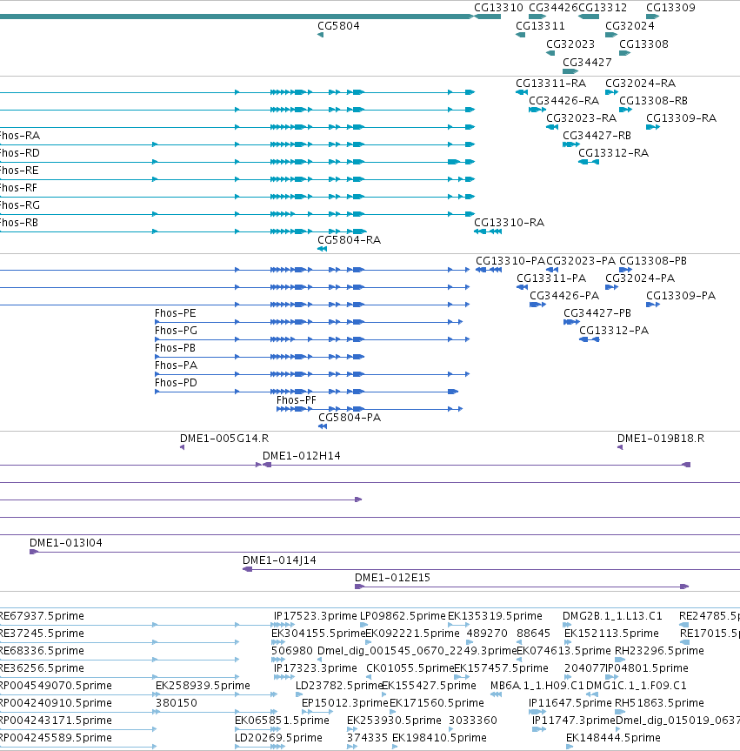Select the CG5804 gene label
The width and height of the screenshot is (740, 751).
pyautogui.click(x=338, y=26)
